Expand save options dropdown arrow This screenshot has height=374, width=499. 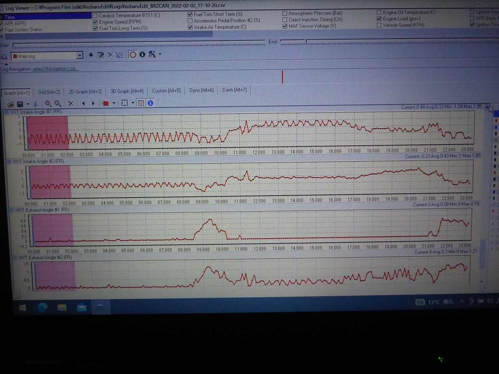(28, 104)
